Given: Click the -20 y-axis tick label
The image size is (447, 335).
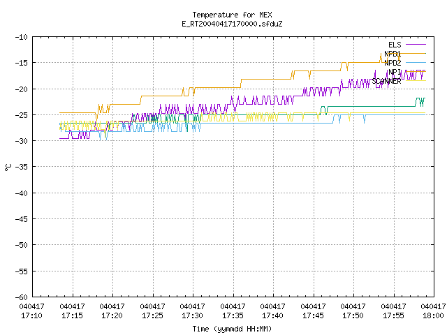Looking at the screenshot, I should pyautogui.click(x=22, y=89).
